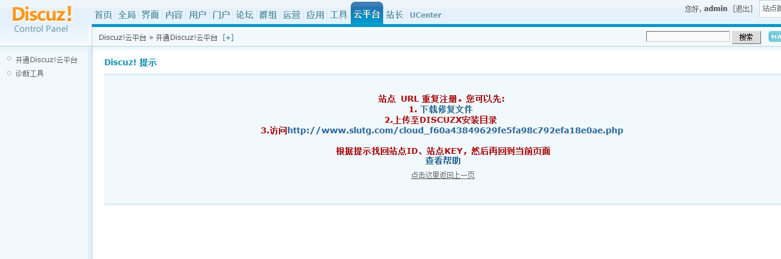Click the 根据提示找回站点ID message text
Image resolution: width=781 pixels, height=259 pixels.
click(443, 151)
